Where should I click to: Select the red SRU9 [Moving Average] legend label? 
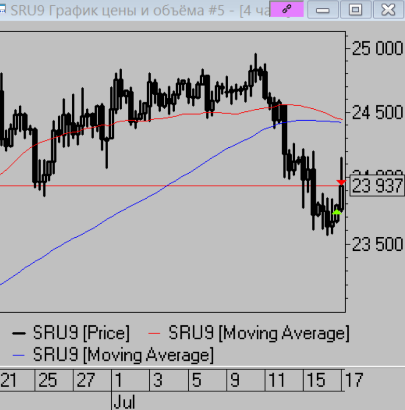click(x=258, y=332)
